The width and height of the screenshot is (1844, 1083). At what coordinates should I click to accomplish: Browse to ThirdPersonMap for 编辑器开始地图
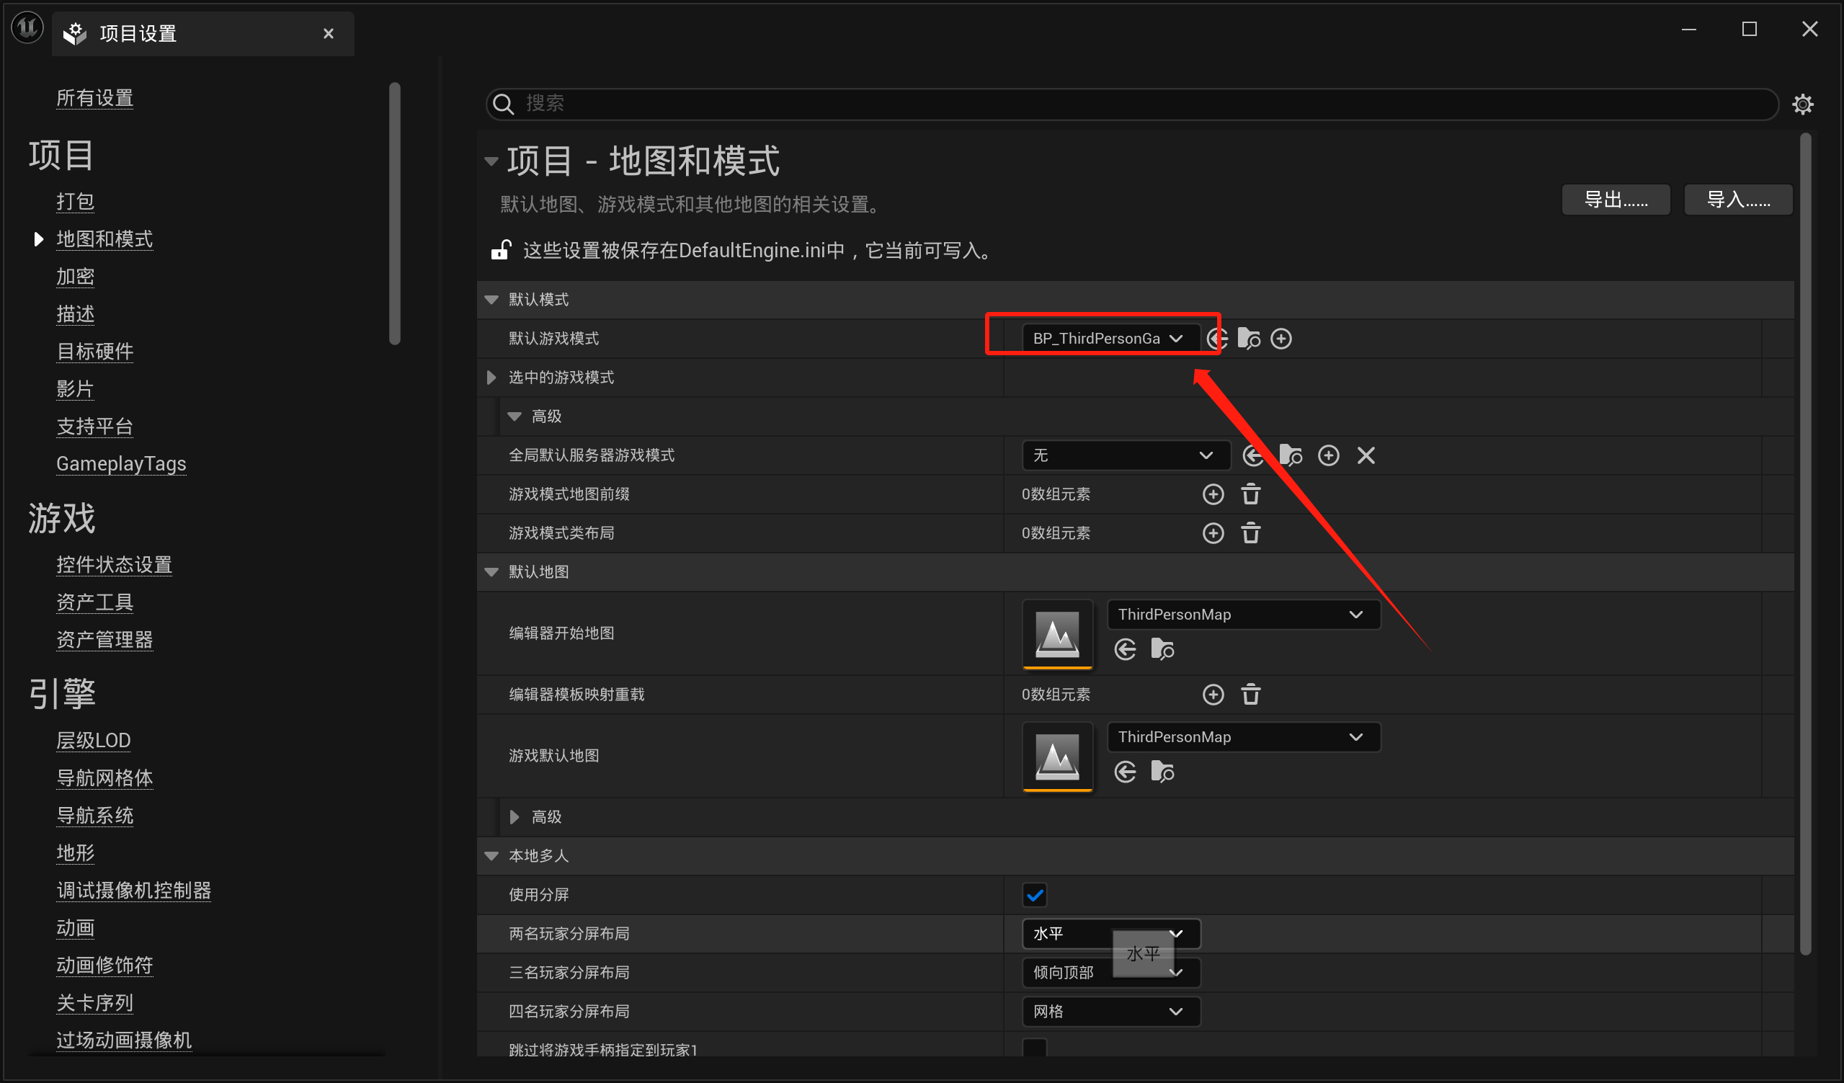pos(1163,649)
